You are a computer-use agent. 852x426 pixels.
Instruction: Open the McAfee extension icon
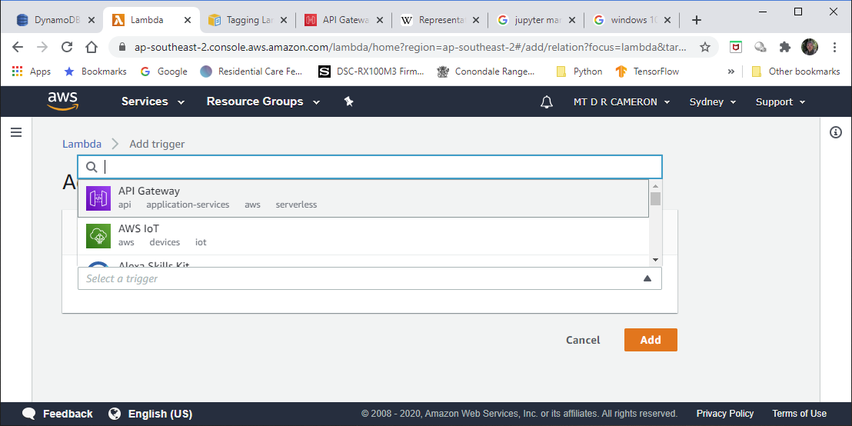click(736, 47)
